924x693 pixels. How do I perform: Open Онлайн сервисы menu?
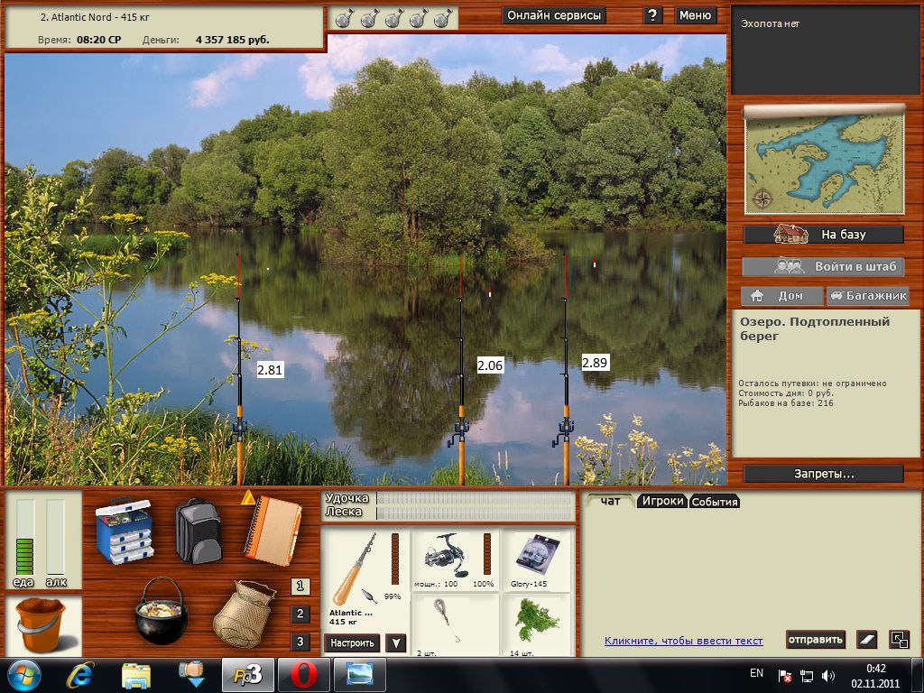pyautogui.click(x=554, y=16)
